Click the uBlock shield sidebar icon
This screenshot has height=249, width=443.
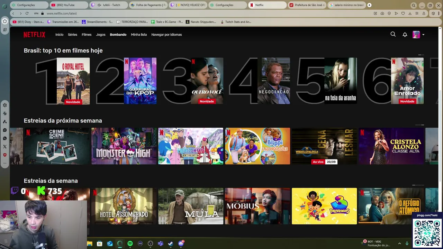pyautogui.click(x=5, y=155)
